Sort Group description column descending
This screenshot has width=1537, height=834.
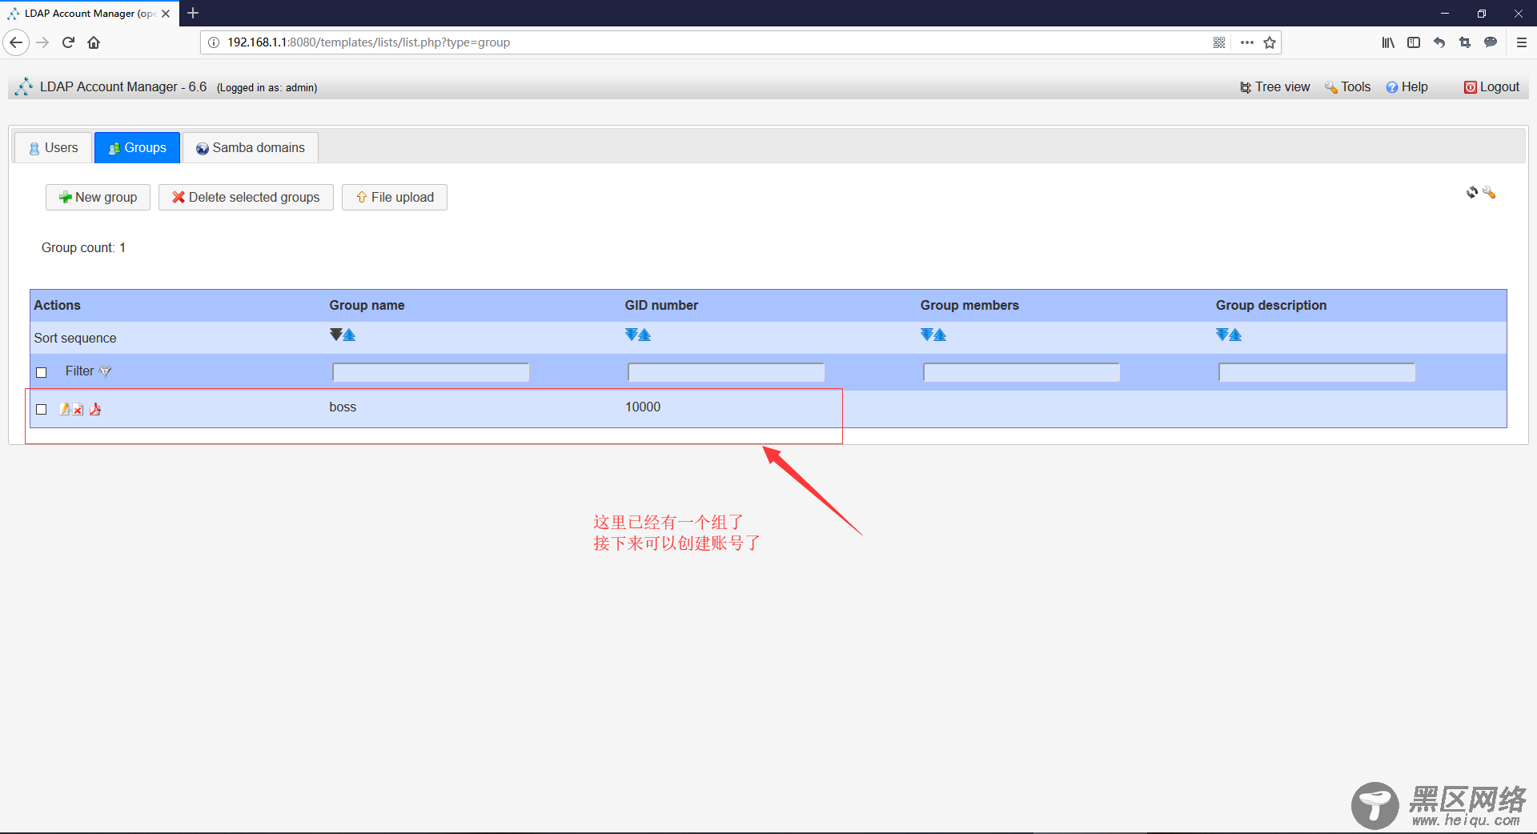(1222, 335)
